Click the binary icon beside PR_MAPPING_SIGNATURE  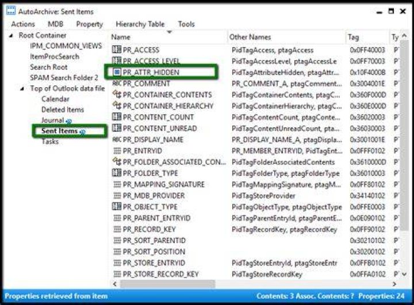[x=117, y=184]
